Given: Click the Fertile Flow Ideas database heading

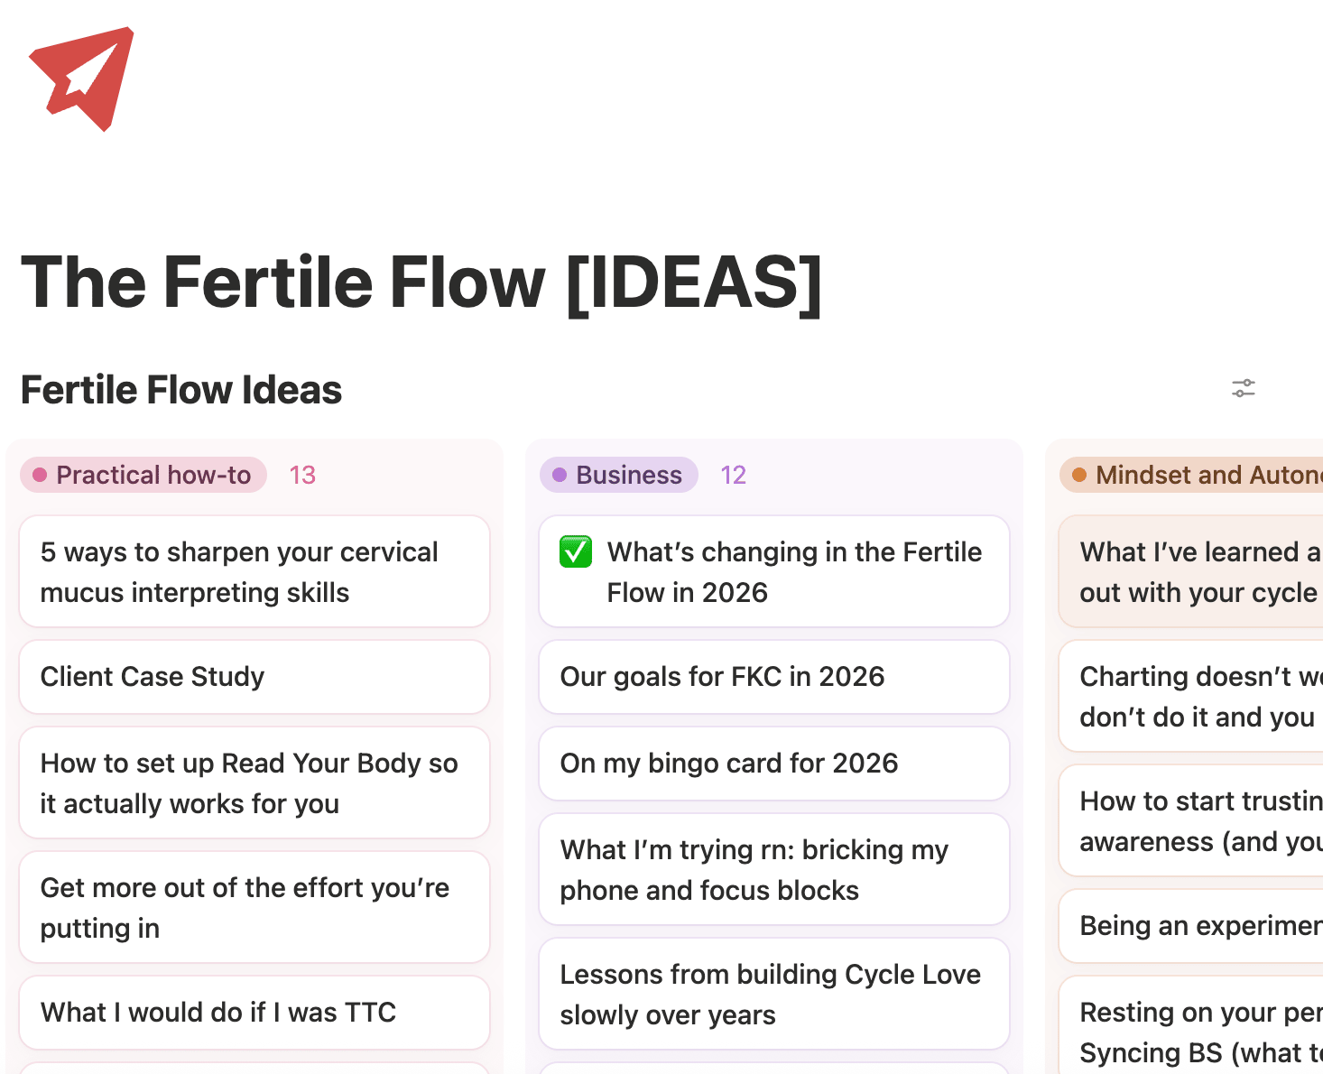Looking at the screenshot, I should (x=181, y=390).
